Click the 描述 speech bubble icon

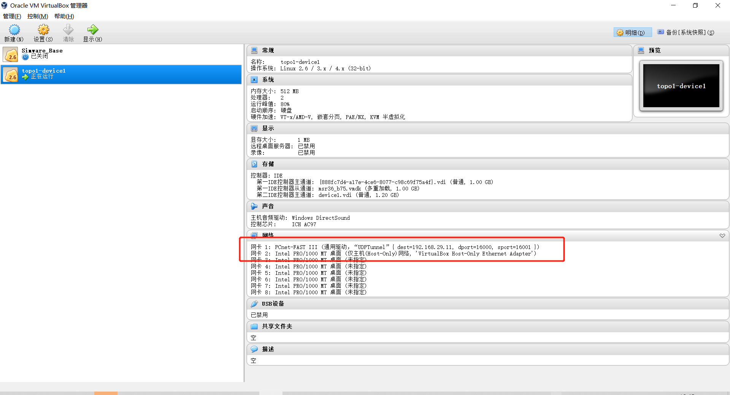(254, 349)
